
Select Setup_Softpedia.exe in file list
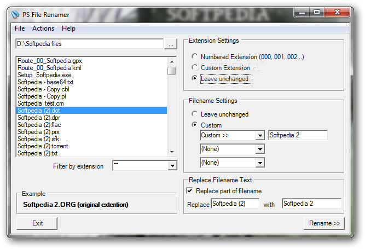click(92, 75)
